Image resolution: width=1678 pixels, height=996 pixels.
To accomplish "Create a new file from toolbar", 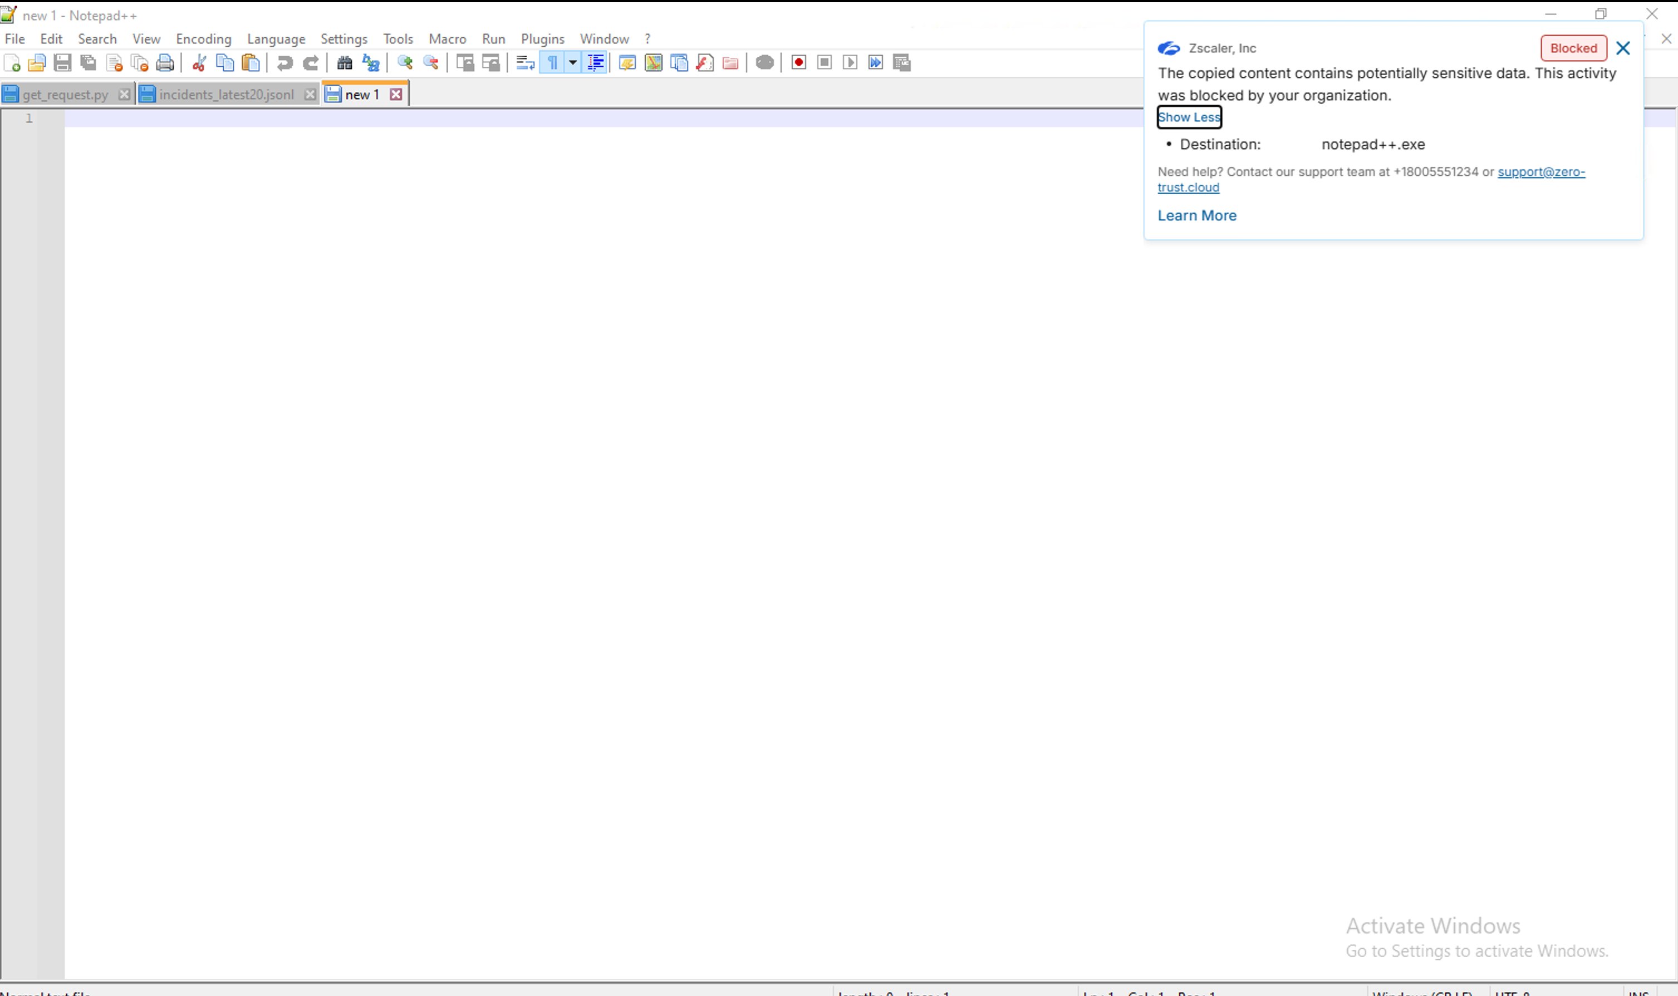I will point(12,63).
